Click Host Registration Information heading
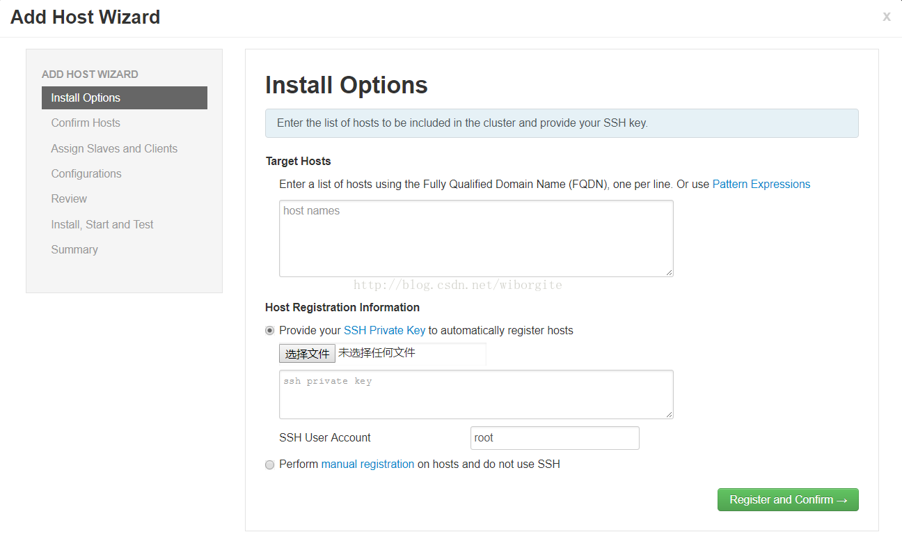Viewport: 902px width, 555px height. pos(342,307)
